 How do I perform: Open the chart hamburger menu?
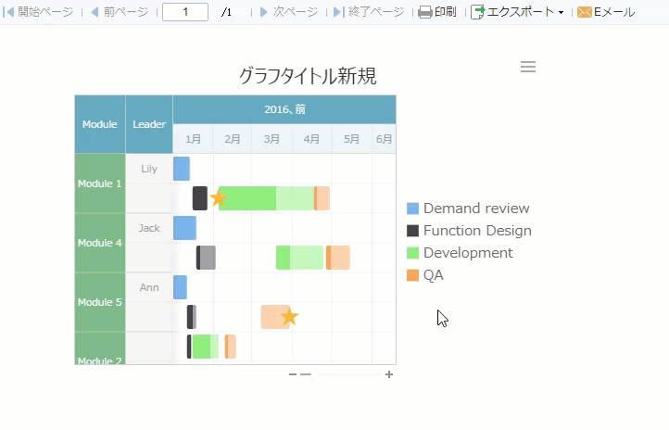[528, 67]
